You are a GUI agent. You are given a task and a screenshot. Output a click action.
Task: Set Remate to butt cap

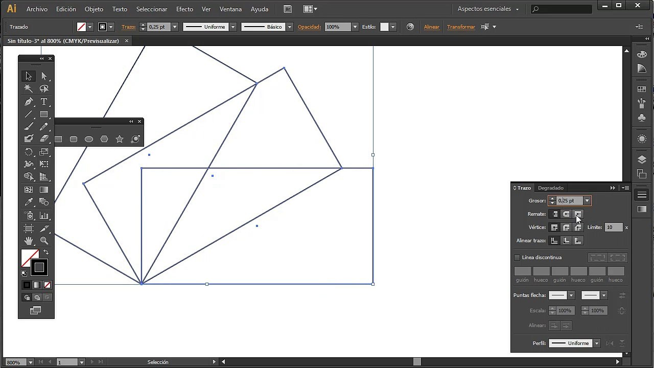click(x=554, y=214)
